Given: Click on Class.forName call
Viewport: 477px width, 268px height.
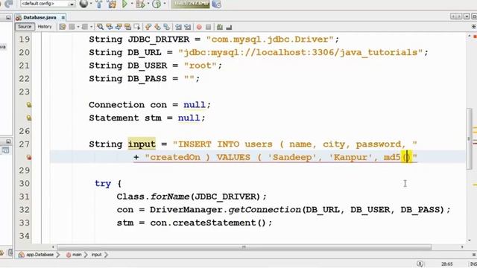Looking at the screenshot, I should click(154, 197).
